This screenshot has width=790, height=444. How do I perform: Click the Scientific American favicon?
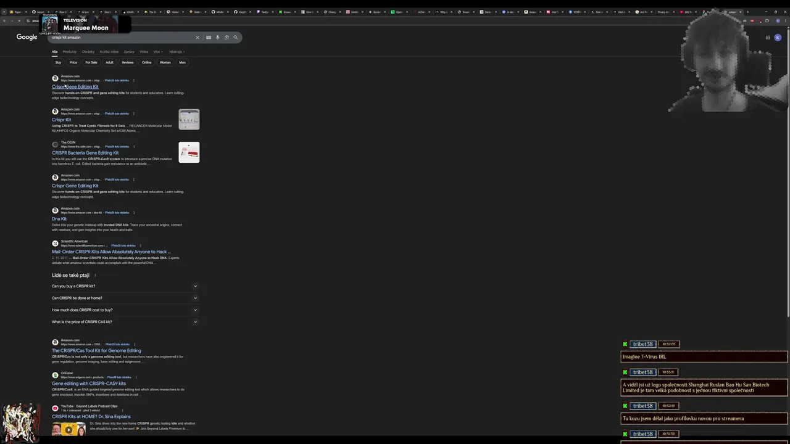[x=55, y=244]
